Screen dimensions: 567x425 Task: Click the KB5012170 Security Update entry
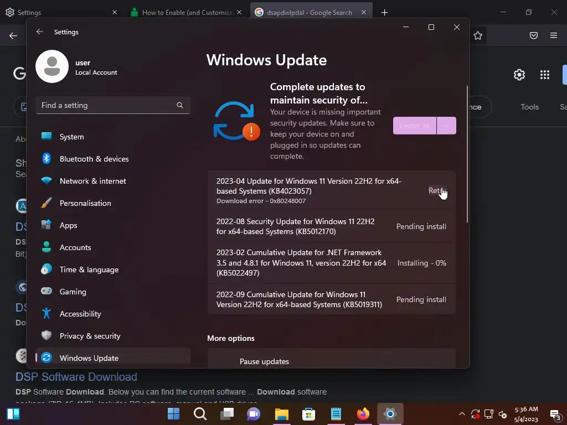point(332,226)
